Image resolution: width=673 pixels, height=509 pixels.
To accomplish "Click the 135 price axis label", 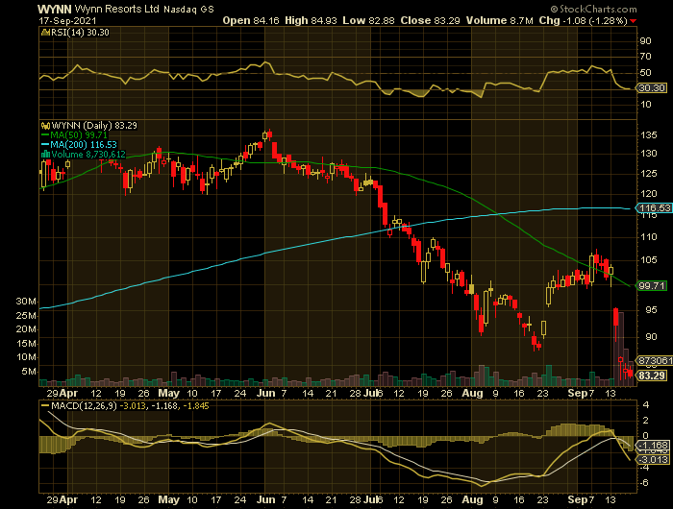I will click(x=649, y=135).
